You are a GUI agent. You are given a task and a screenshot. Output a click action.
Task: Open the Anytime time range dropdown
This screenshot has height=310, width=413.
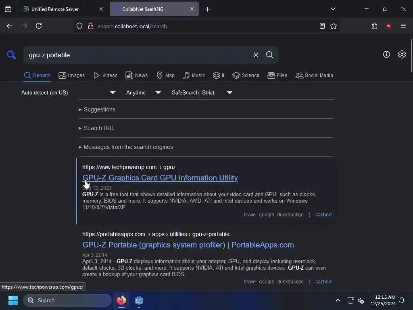click(143, 92)
